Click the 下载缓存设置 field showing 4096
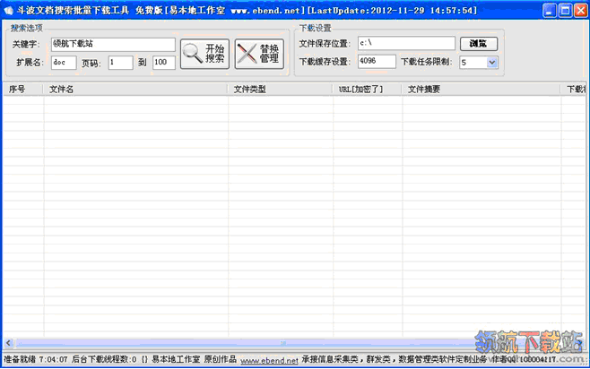Screen dimensions: 590x369 pyautogui.click(x=377, y=61)
